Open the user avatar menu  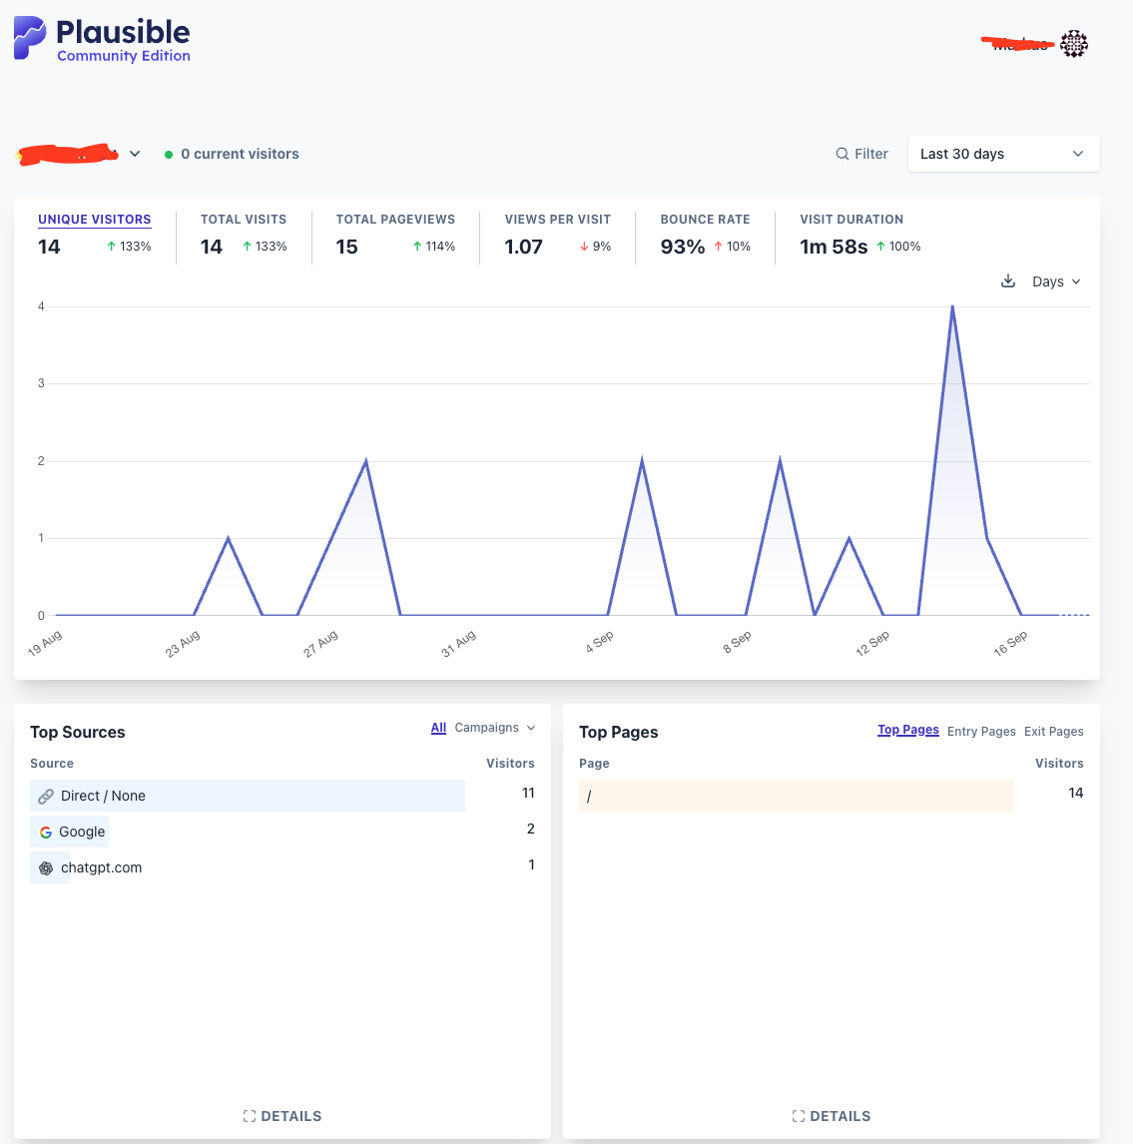[x=1074, y=44]
